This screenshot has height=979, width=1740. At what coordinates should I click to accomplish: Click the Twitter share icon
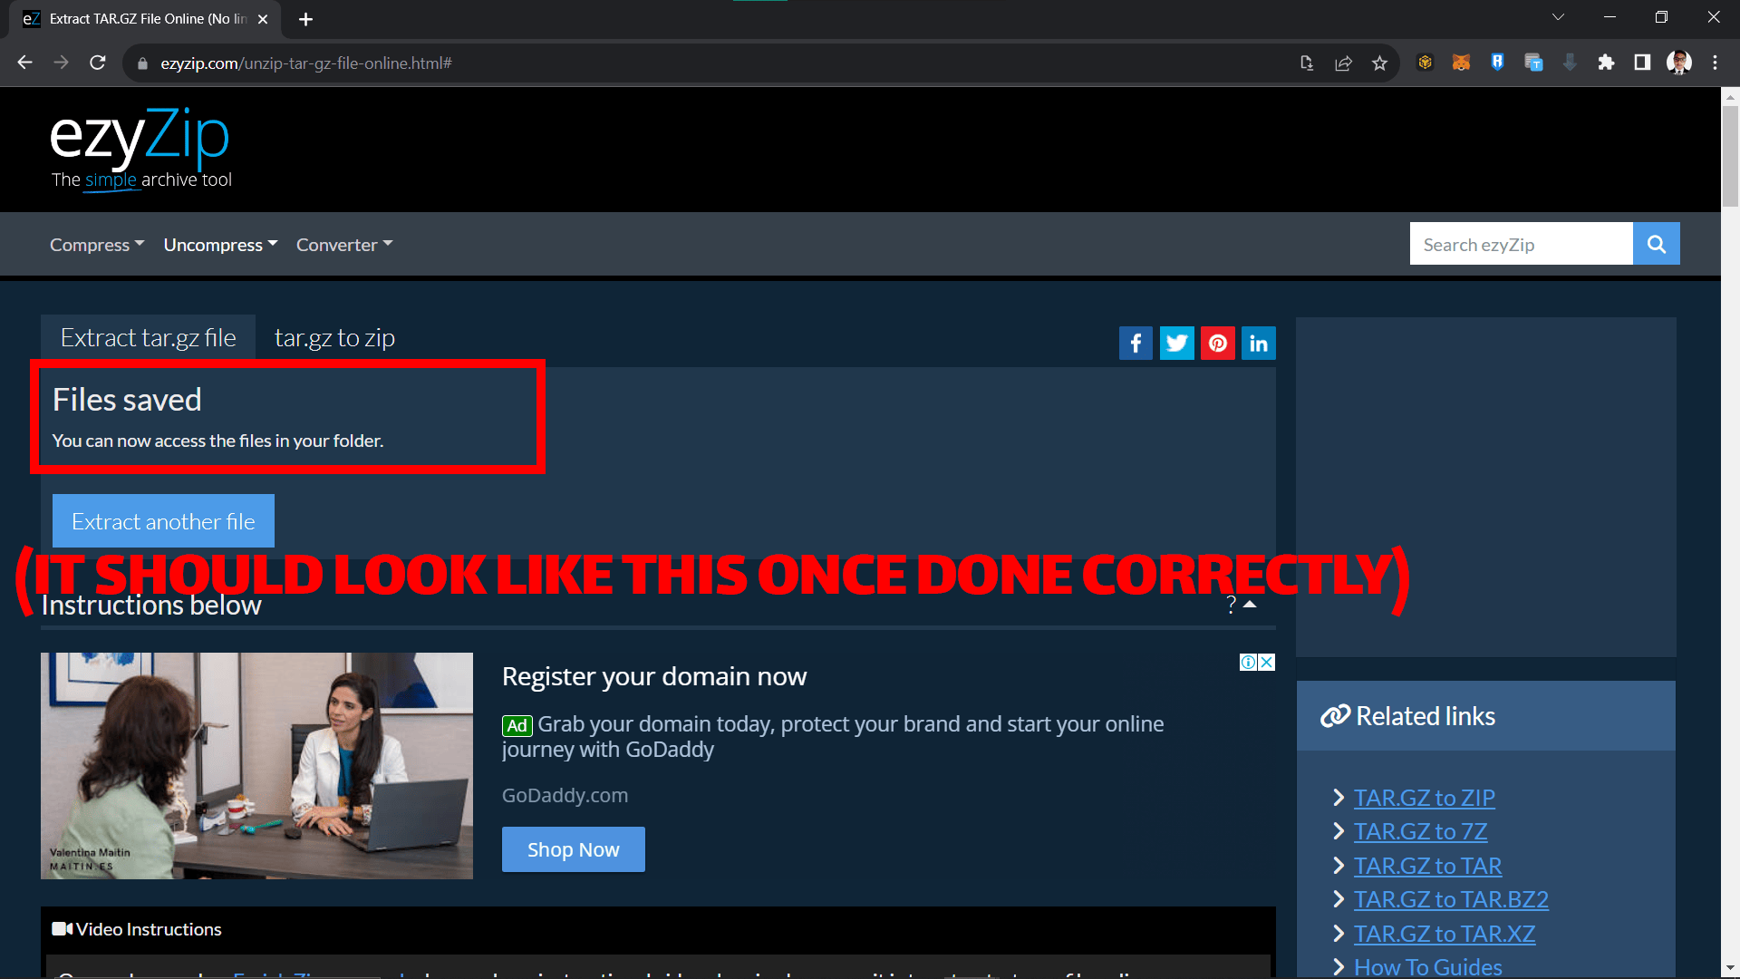[x=1176, y=343]
